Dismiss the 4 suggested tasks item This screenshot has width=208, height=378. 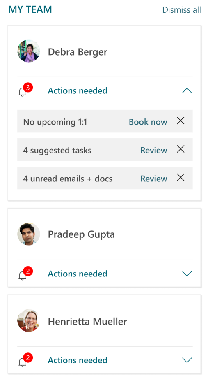click(x=181, y=149)
